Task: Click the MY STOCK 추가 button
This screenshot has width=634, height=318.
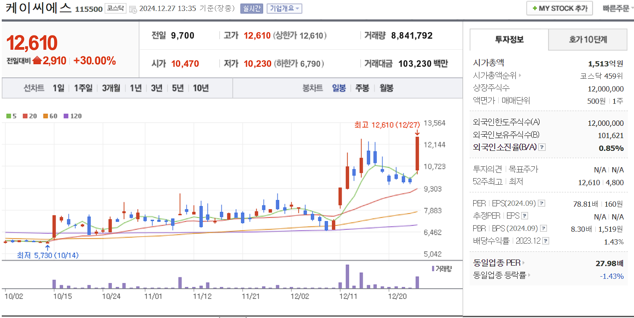Action: click(559, 8)
